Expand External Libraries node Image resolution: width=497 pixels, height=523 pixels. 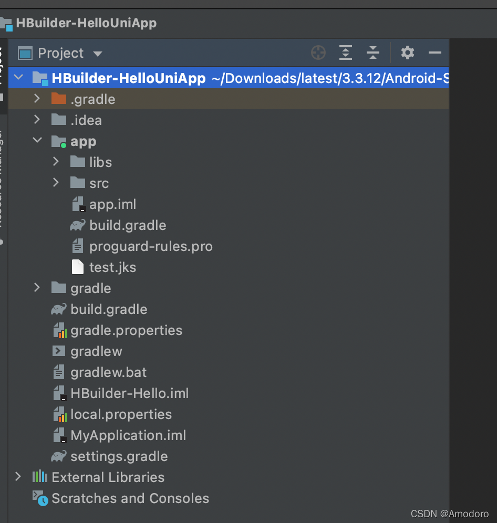tap(18, 477)
